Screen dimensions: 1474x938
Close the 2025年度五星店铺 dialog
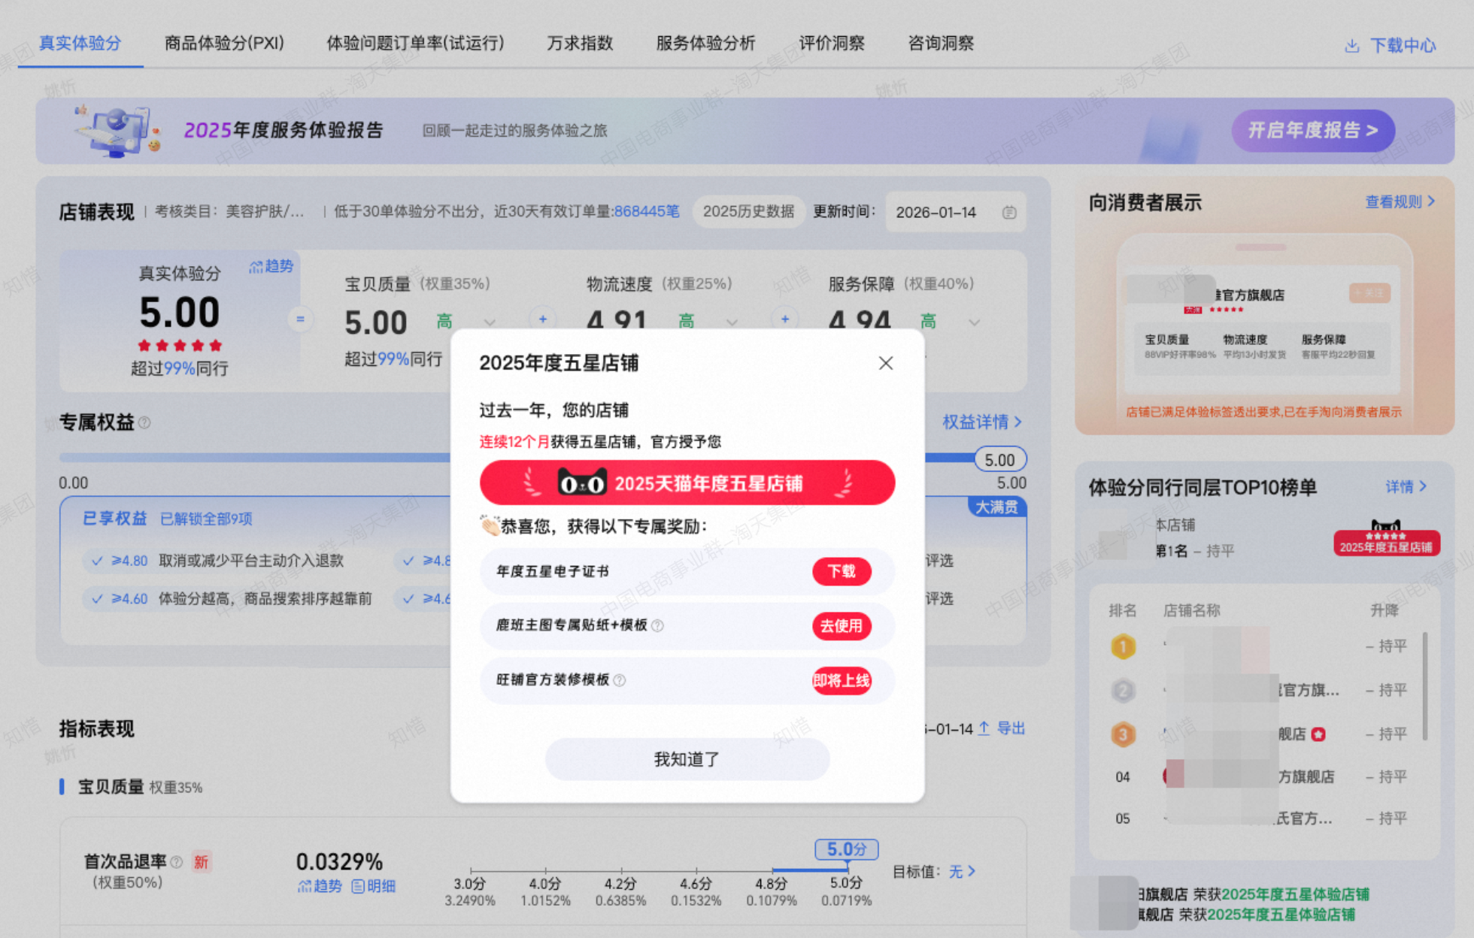click(886, 363)
